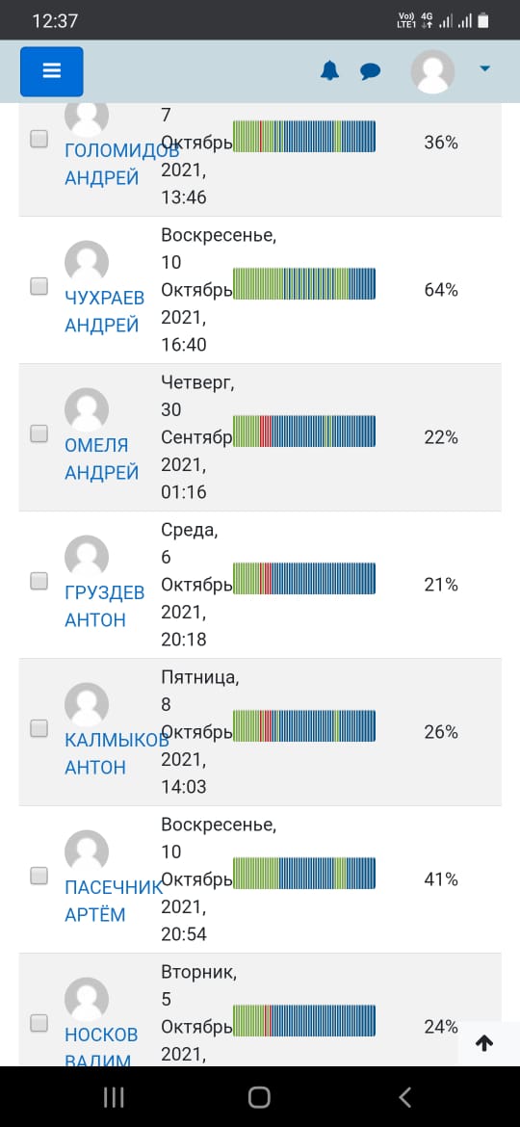Open the messages chat bubble icon
Viewport: 520px width, 1127px height.
pos(371,71)
